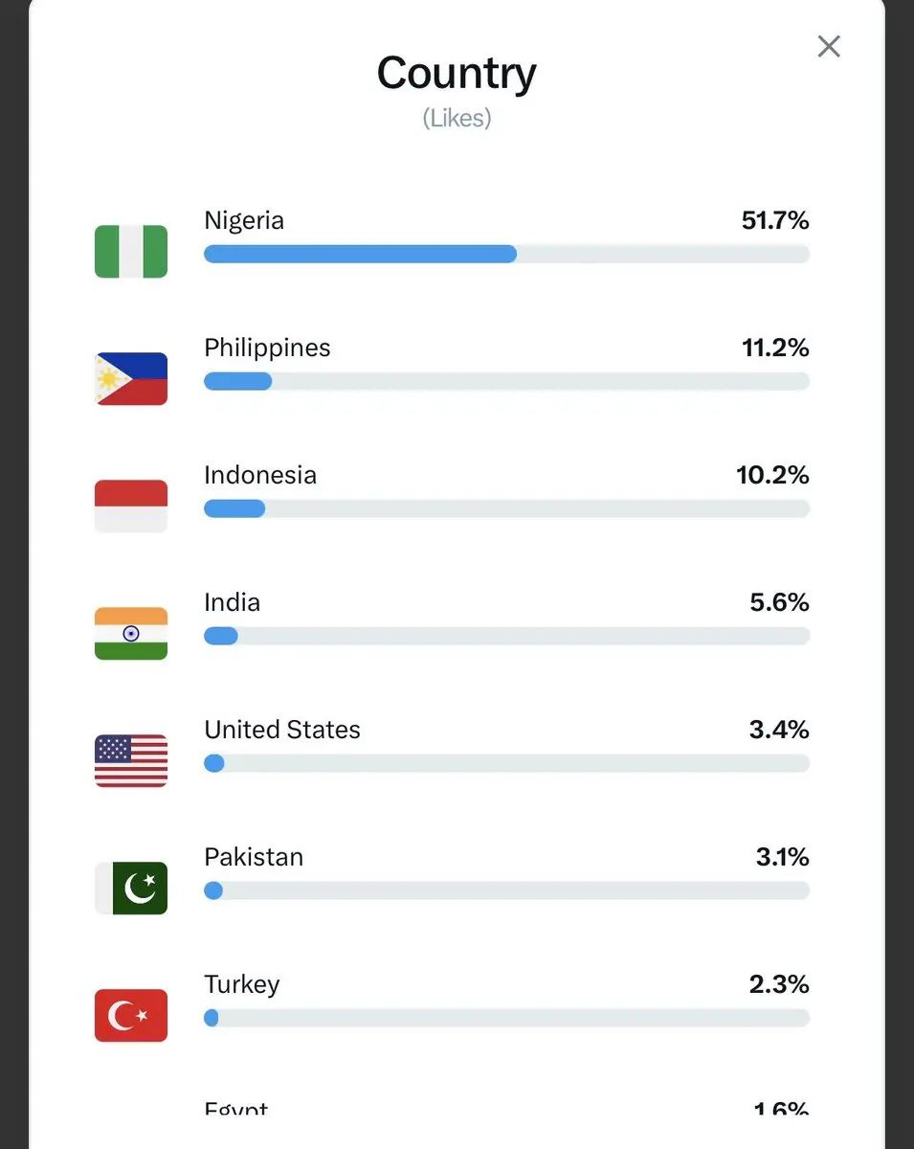The height and width of the screenshot is (1149, 914).
Task: Click the Turkey flag icon
Action: [131, 1016]
